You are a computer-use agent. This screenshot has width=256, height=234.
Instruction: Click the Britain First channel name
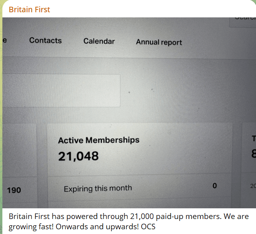30,9
